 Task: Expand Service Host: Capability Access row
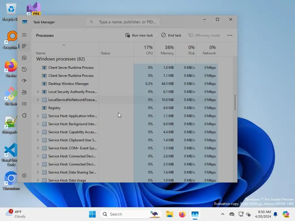(38, 132)
